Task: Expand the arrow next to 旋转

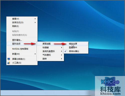Action: [x=61, y=59]
